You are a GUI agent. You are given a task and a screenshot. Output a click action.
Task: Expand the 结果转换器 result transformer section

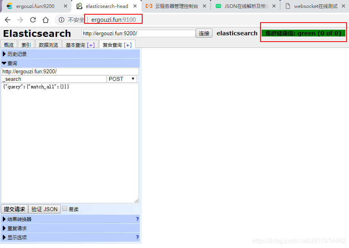tap(70, 219)
